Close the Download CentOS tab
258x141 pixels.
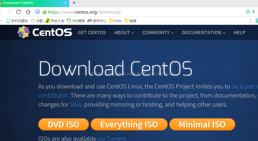click(65, 3)
